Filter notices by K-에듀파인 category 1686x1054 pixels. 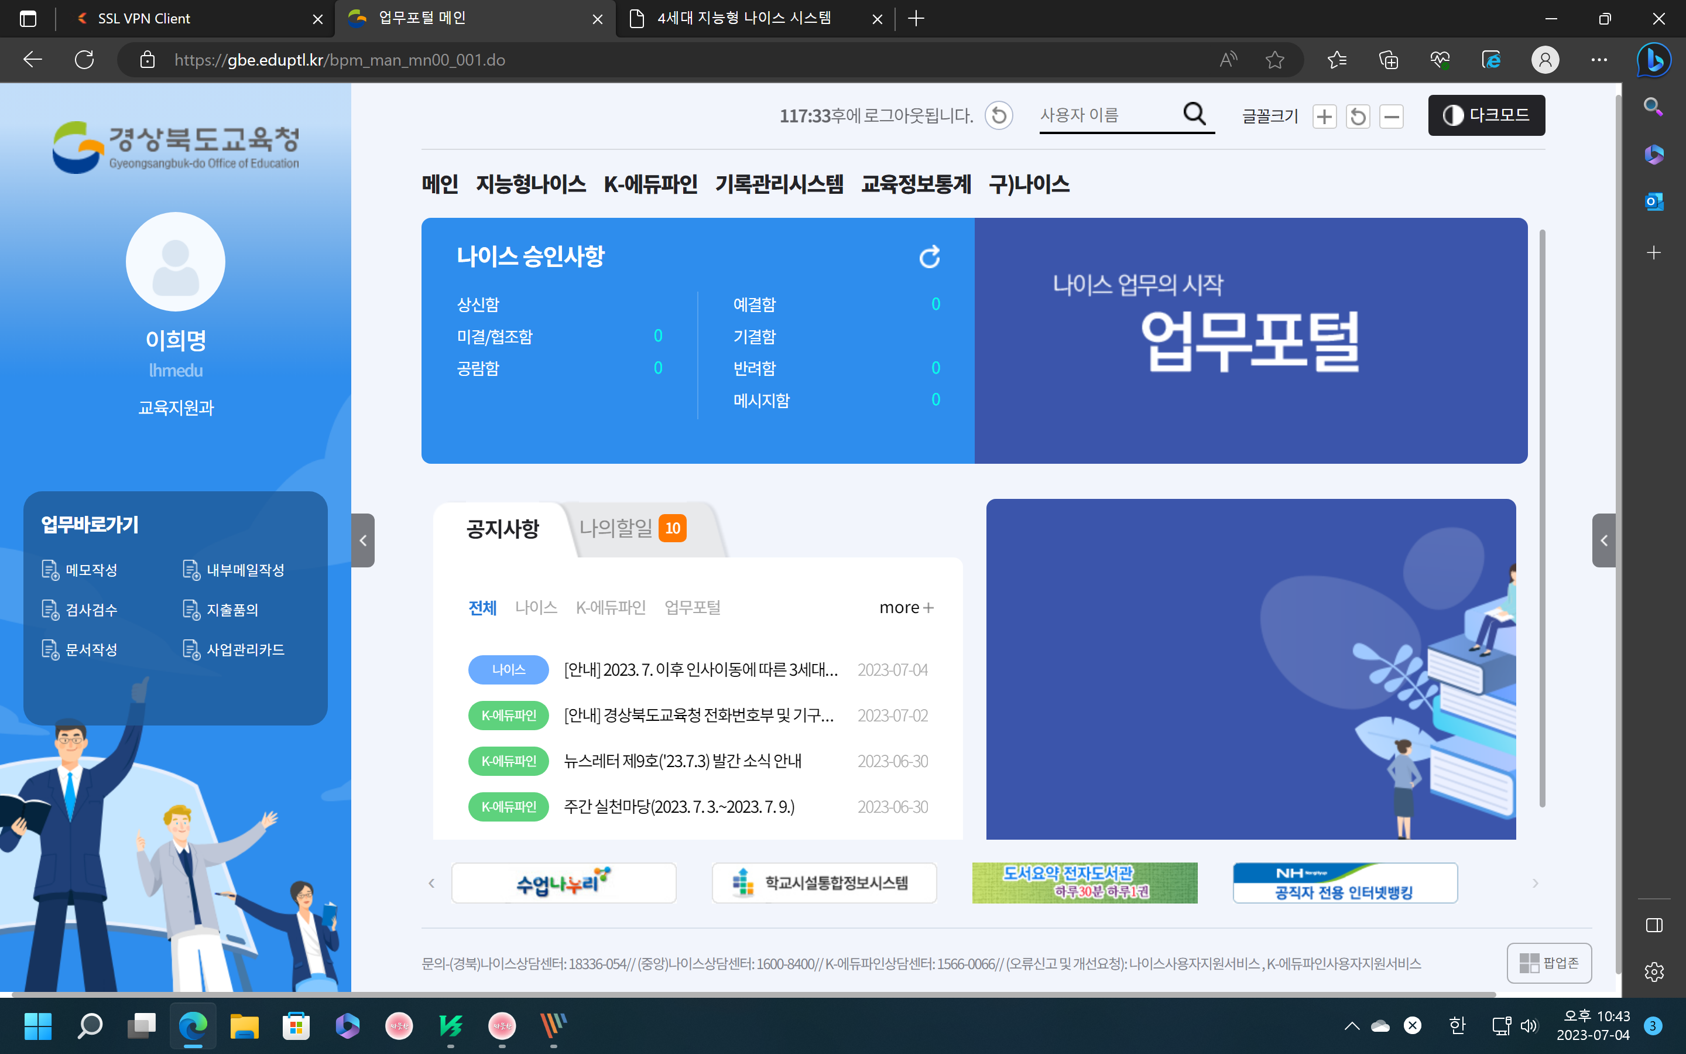611,607
